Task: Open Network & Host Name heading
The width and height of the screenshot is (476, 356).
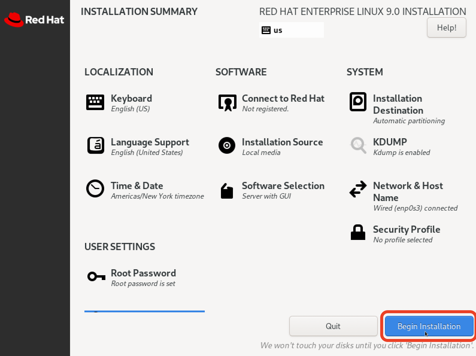Action: coord(408,192)
